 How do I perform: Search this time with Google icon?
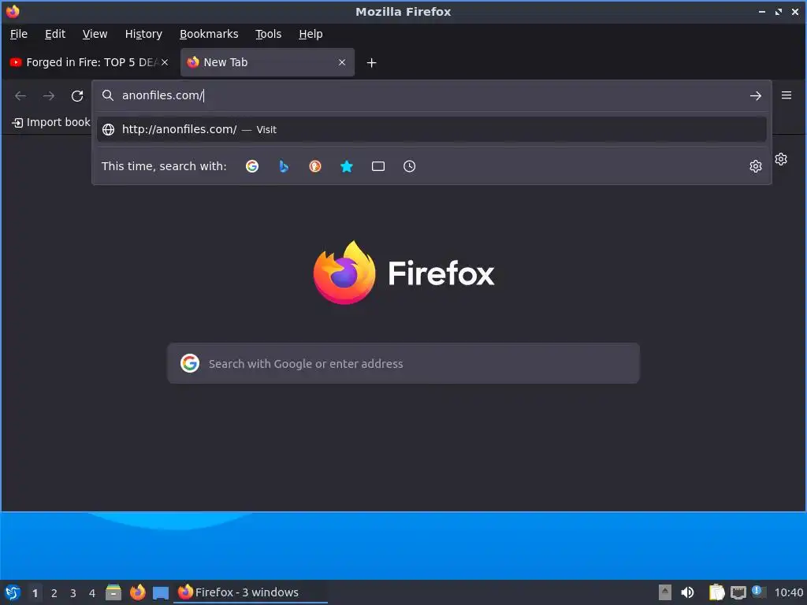click(x=251, y=166)
